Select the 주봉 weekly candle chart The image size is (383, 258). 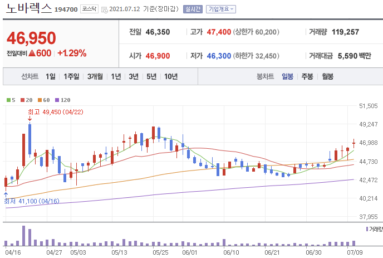click(307, 76)
